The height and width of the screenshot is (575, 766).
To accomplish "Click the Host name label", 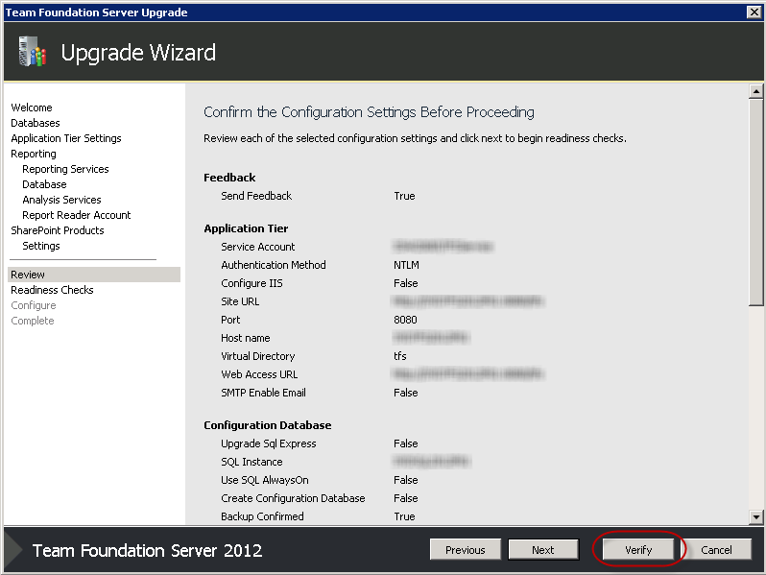I will pyautogui.click(x=245, y=338).
